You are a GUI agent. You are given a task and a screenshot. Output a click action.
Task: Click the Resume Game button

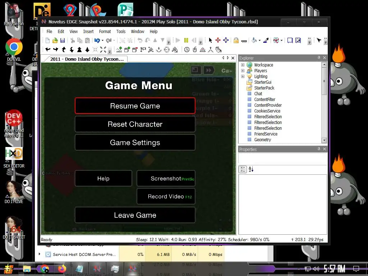coord(135,106)
